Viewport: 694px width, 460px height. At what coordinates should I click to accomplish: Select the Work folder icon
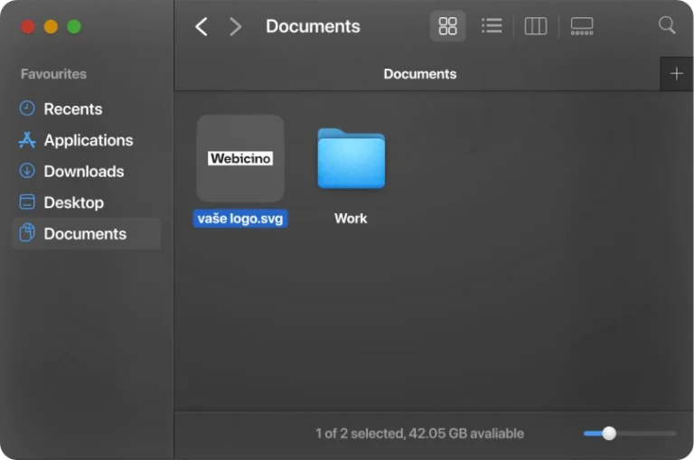[351, 158]
